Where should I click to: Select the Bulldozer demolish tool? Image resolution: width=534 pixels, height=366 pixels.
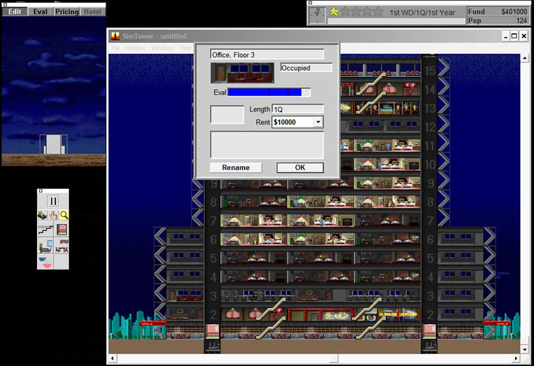pos(43,216)
